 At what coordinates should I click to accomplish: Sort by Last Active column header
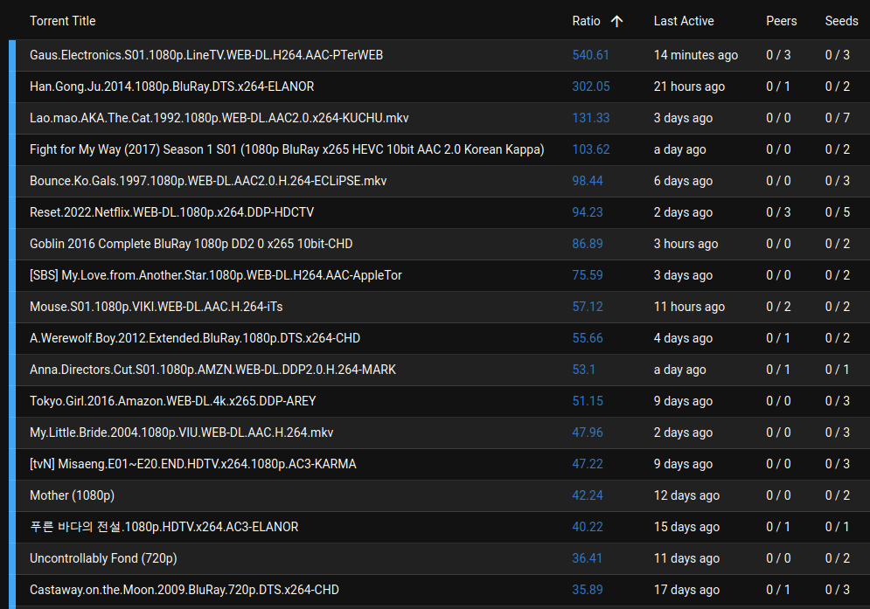tap(684, 21)
